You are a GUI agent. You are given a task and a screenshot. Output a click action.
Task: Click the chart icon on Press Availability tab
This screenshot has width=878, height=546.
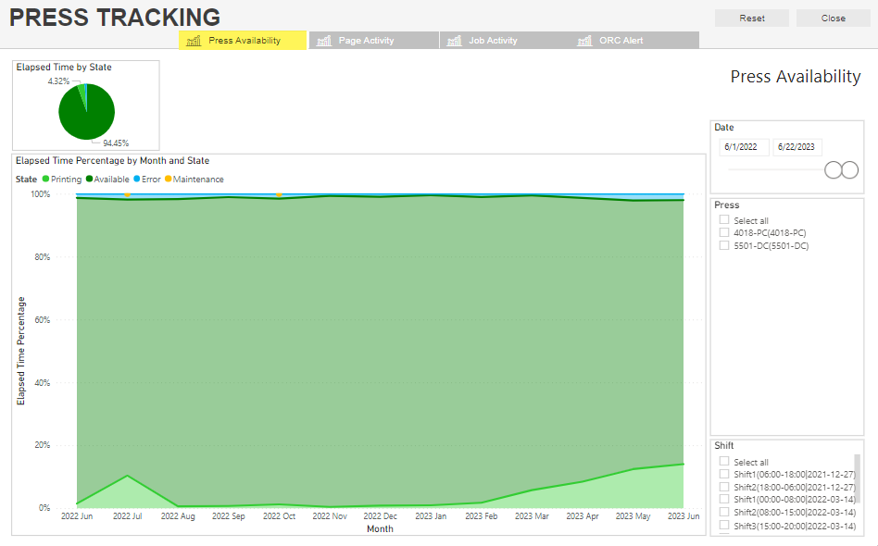(194, 41)
